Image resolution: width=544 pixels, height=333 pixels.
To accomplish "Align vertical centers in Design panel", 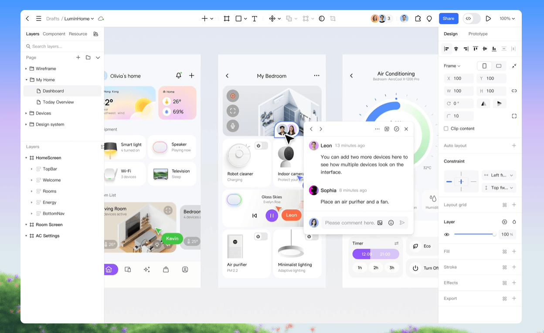I will (x=485, y=49).
